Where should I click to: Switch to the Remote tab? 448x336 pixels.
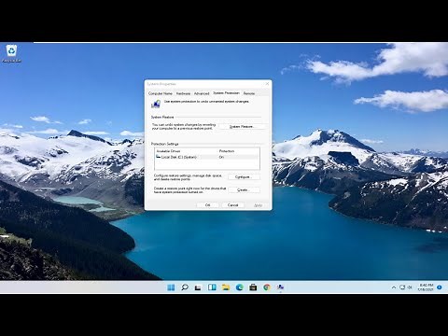(249, 93)
